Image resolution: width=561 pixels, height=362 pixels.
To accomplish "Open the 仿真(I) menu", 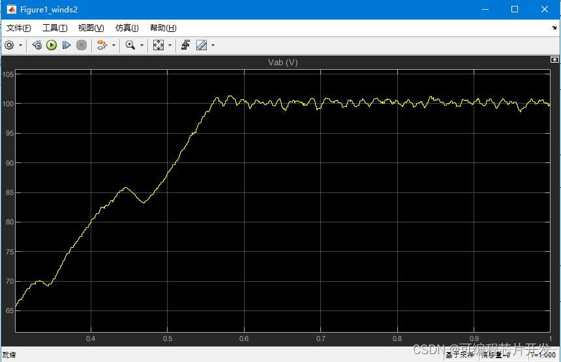I will click(127, 28).
